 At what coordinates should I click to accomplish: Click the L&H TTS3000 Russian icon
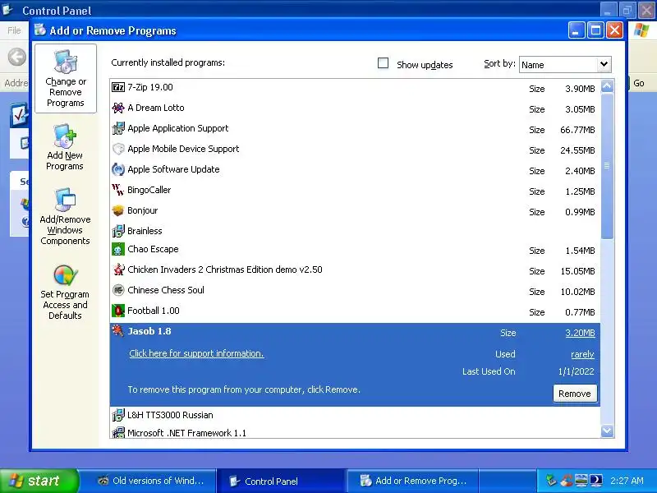pos(118,415)
